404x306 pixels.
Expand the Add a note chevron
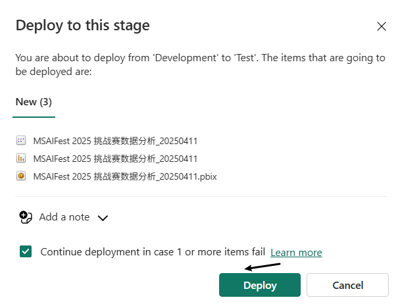pyautogui.click(x=103, y=218)
